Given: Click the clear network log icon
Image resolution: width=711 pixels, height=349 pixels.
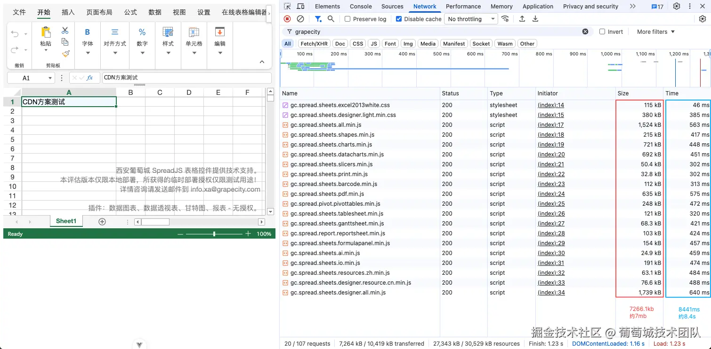Looking at the screenshot, I should [300, 19].
